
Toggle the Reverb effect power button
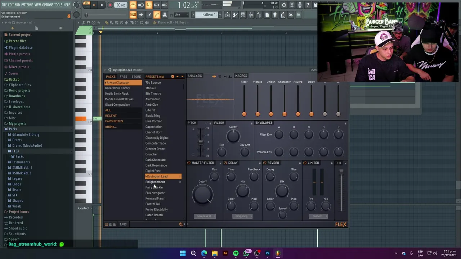pyautogui.click(x=265, y=163)
